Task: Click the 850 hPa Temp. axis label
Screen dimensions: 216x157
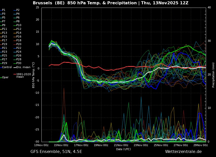Action: pyautogui.click(x=33, y=75)
